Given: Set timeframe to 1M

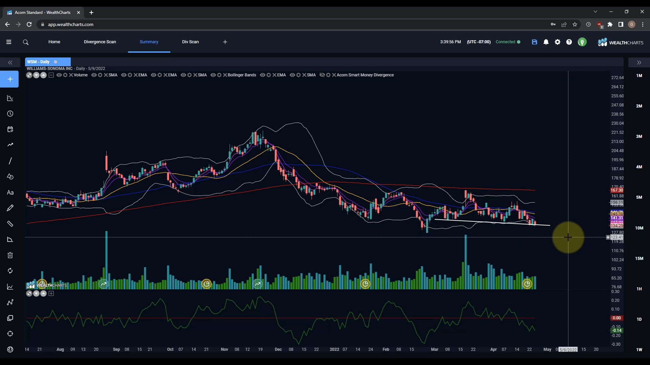Looking at the screenshot, I should tap(639, 76).
